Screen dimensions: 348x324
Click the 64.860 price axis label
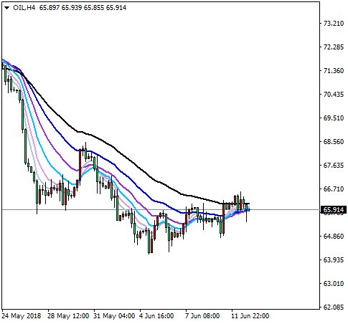pos(334,237)
